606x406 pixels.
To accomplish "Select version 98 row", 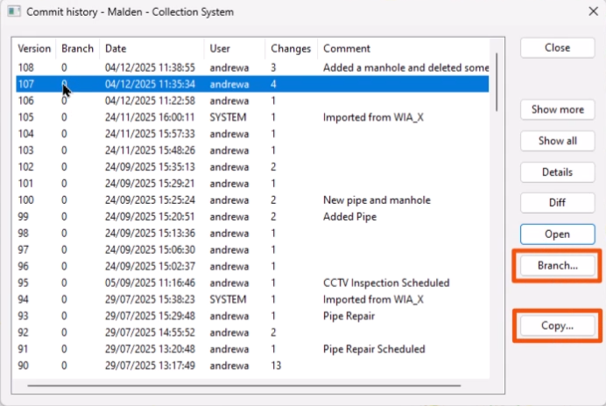I will click(x=252, y=234).
